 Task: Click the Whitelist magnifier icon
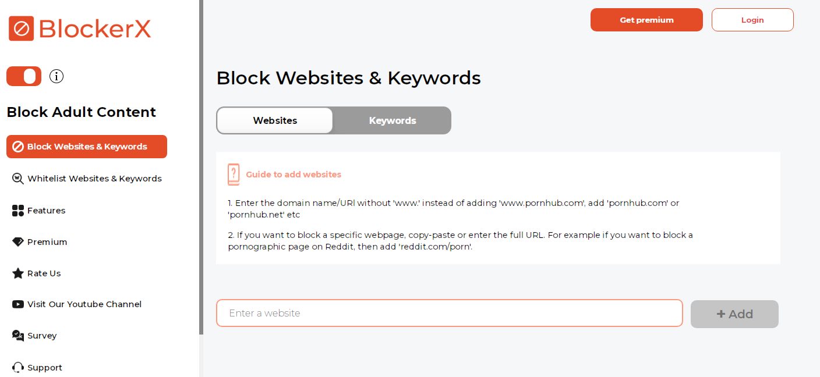tap(18, 179)
